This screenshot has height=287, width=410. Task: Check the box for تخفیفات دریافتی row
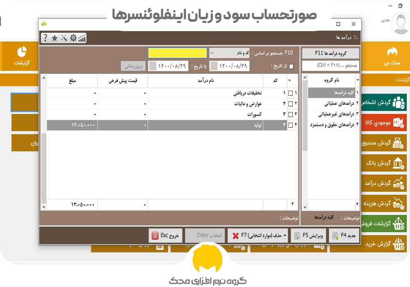pos(290,93)
